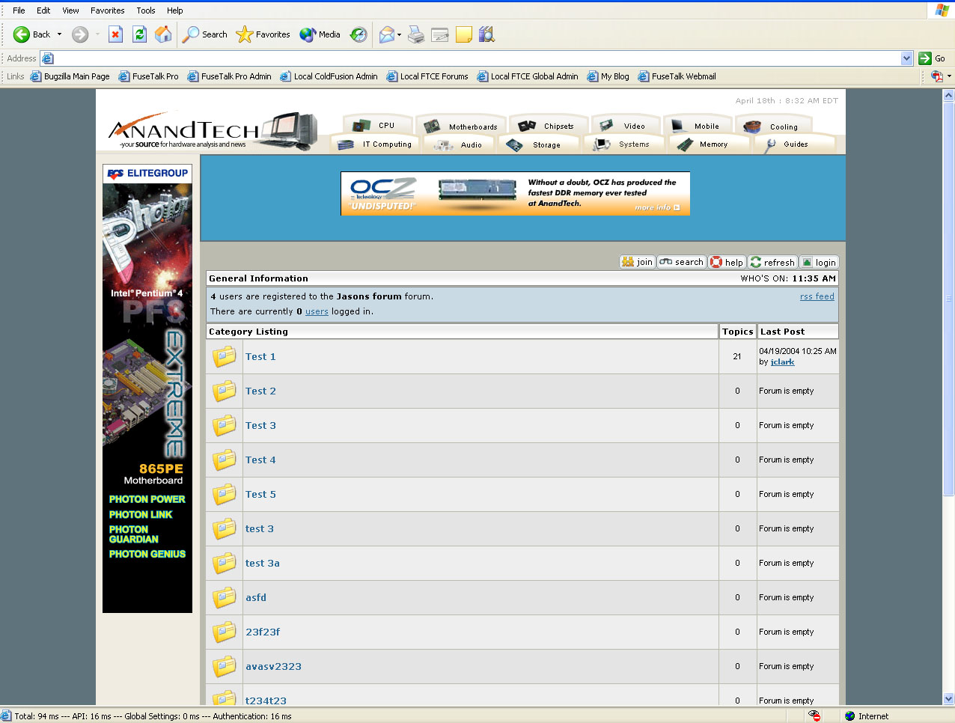Viewport: 955px width, 723px height.
Task: Open the FuseTalk Pro Admin bookmark
Action: tap(229, 76)
